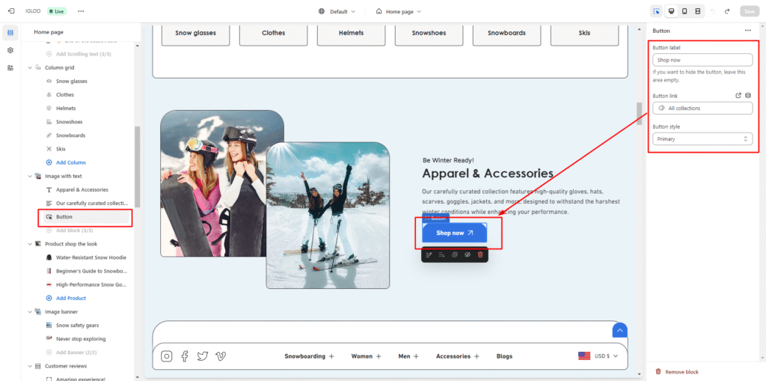Open the Home page template dropdown
Image resolution: width=766 pixels, height=381 pixels.
click(399, 11)
